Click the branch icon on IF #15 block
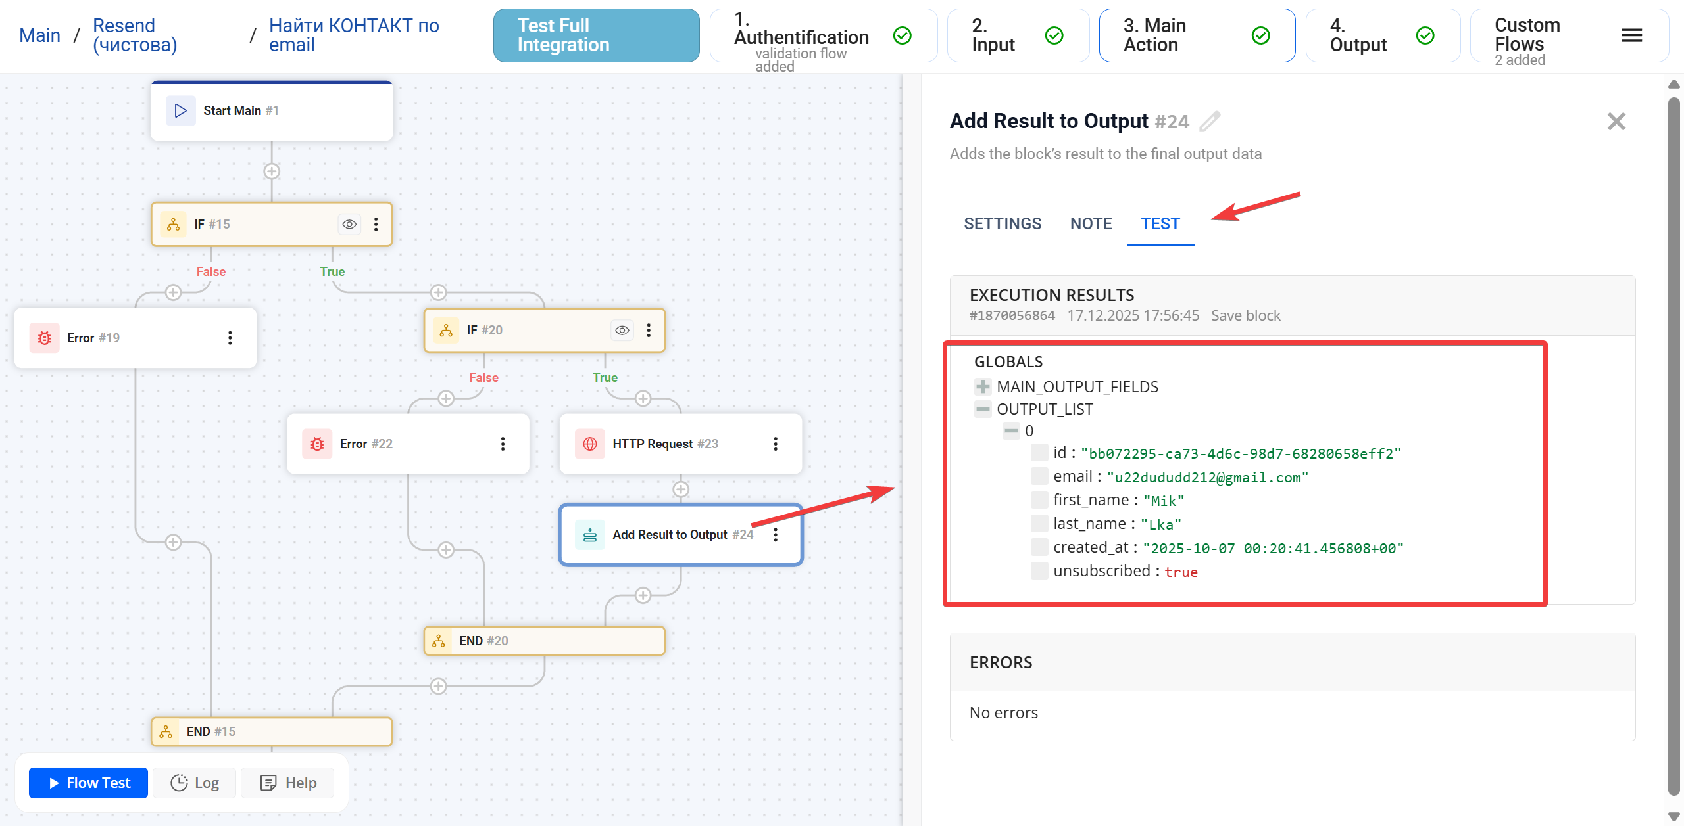Screen dimensions: 1684x826 (x=173, y=224)
